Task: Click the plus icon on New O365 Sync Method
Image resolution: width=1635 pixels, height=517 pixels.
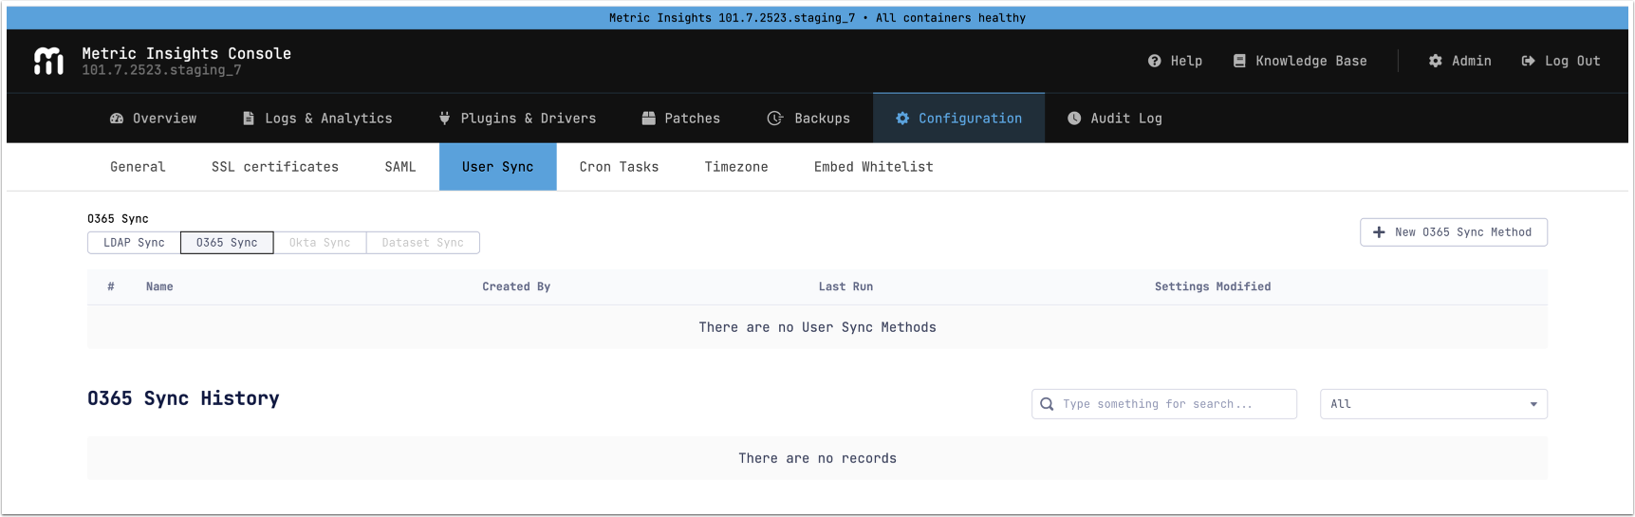Action: tap(1379, 232)
